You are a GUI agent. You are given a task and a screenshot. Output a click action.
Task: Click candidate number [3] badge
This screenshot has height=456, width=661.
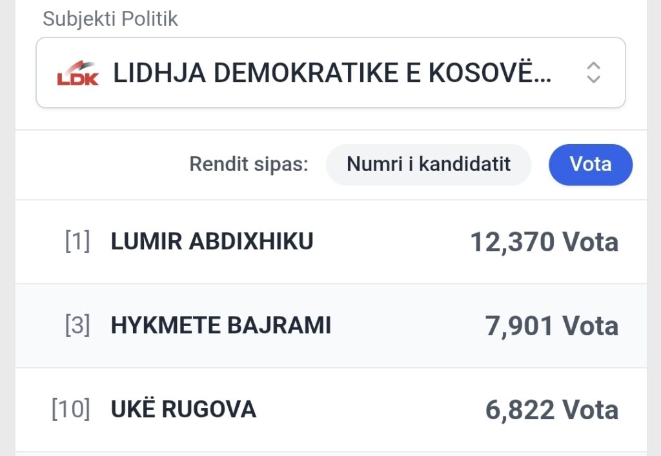pyautogui.click(x=77, y=326)
